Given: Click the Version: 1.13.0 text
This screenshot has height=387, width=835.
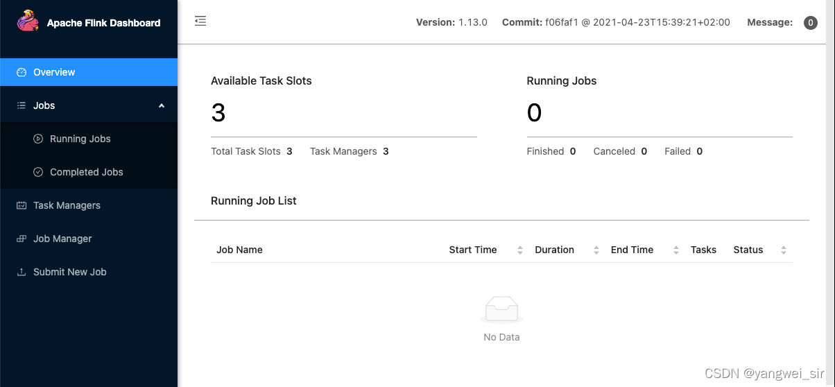Looking at the screenshot, I should [x=451, y=22].
